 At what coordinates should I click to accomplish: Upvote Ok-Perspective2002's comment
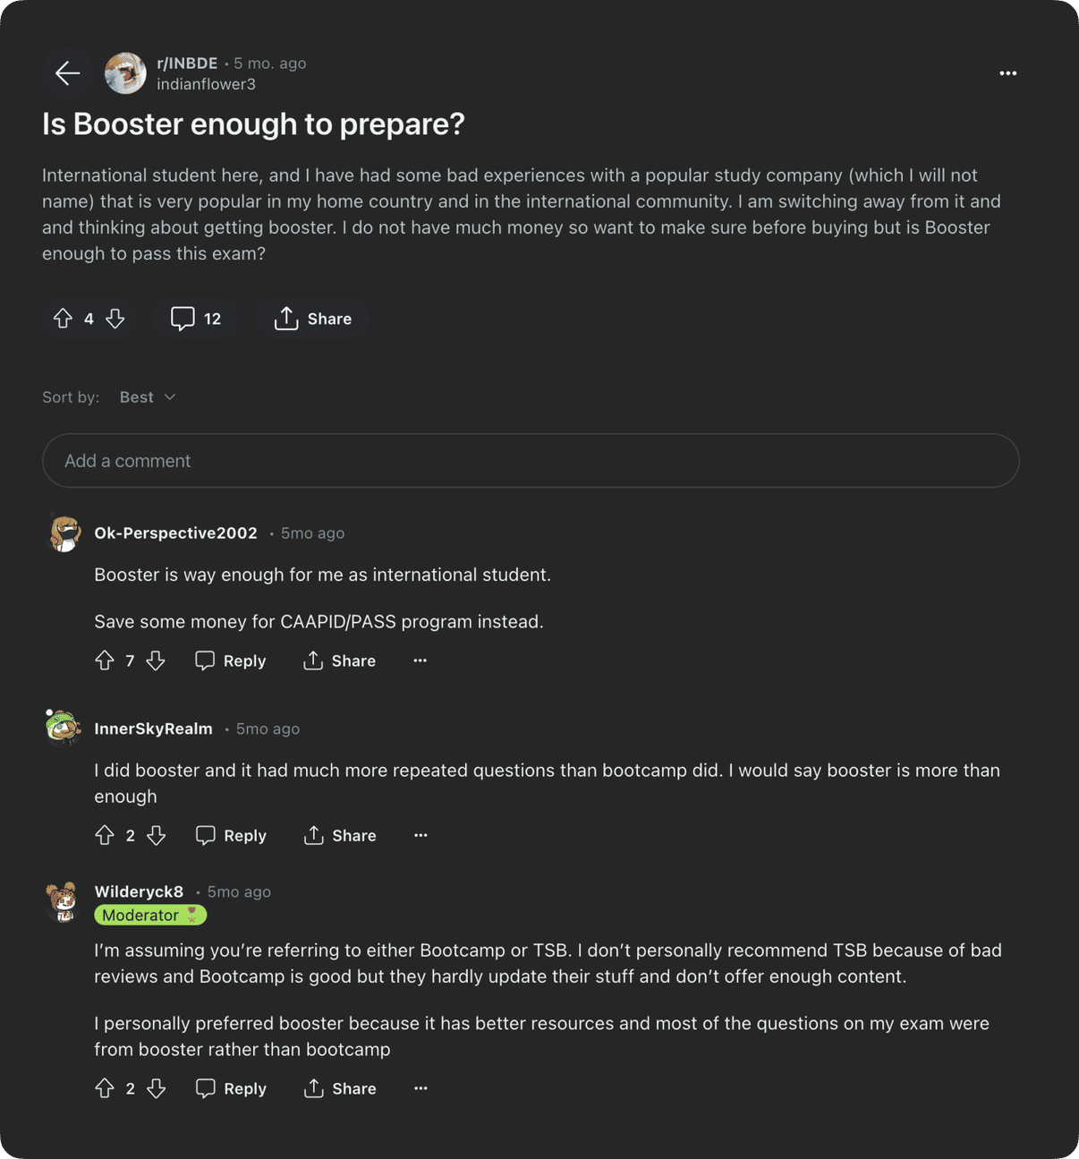point(105,660)
